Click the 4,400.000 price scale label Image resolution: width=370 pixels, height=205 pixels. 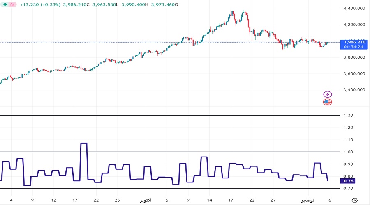pos(354,8)
